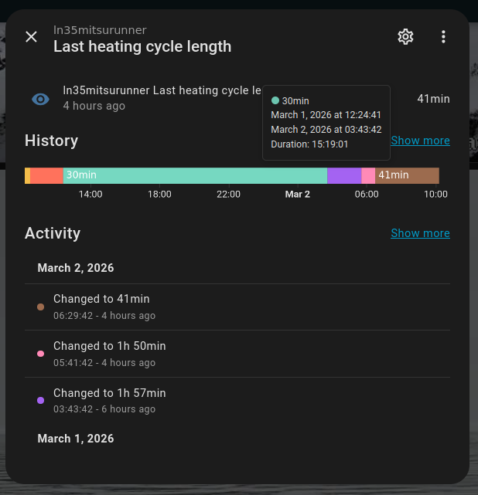Click the pink history bar segment
This screenshot has width=478, height=495.
[368, 175]
